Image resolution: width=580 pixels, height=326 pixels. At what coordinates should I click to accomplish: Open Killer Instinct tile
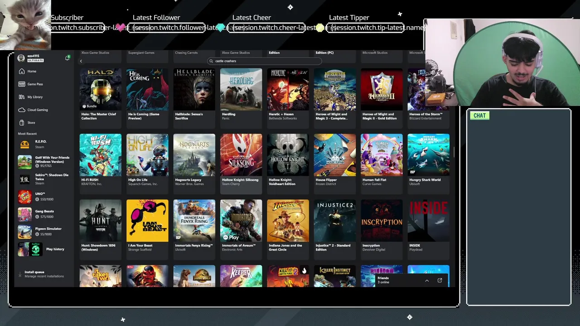coord(335,276)
